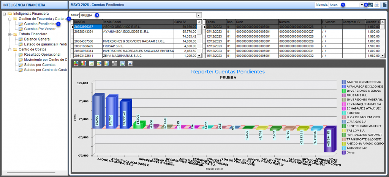Switch to the colored bar chart icon

coord(84,63)
